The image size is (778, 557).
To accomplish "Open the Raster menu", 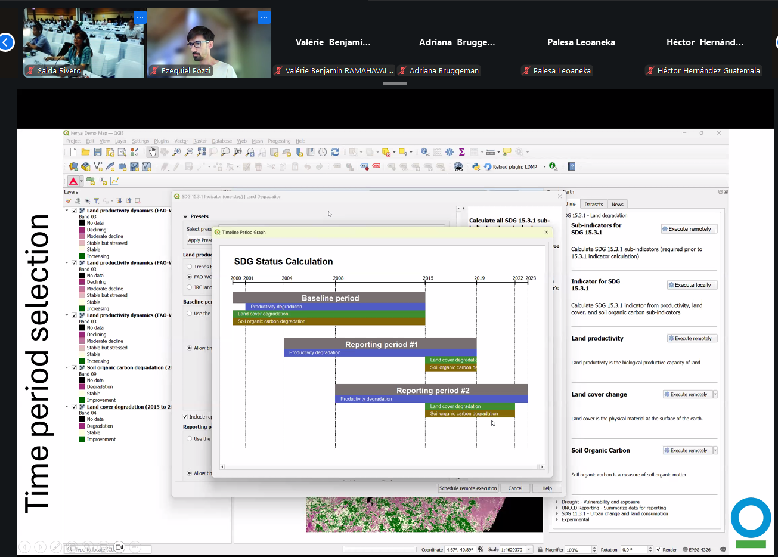I will pyautogui.click(x=200, y=141).
